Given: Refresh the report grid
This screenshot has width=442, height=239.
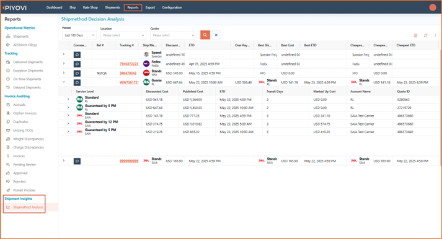Looking at the screenshot, I should click(x=425, y=35).
